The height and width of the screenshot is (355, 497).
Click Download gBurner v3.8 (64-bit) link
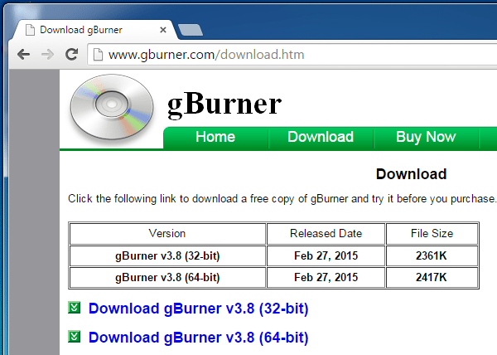(x=199, y=338)
